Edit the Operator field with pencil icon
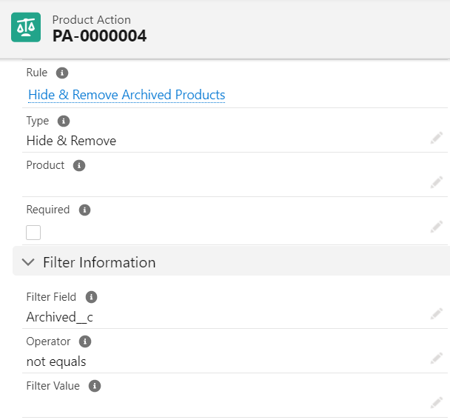 [x=437, y=359]
